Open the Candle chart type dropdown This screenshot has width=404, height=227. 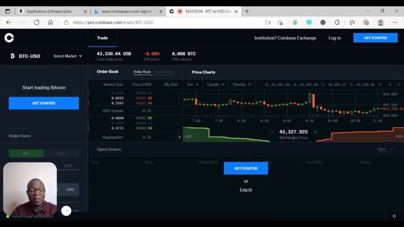coord(216,84)
